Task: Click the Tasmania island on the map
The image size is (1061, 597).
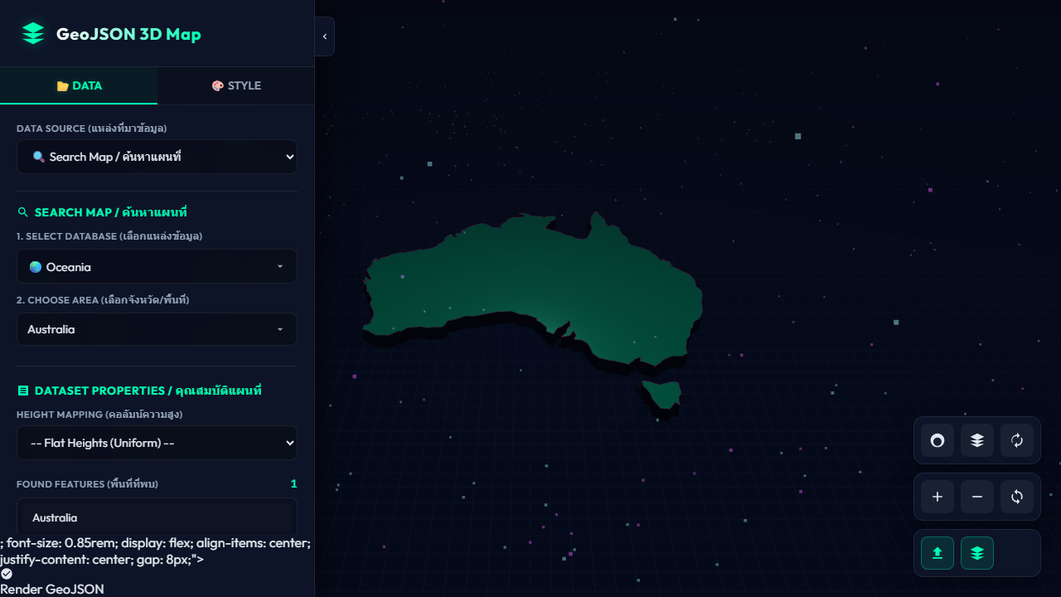Action: [662, 396]
